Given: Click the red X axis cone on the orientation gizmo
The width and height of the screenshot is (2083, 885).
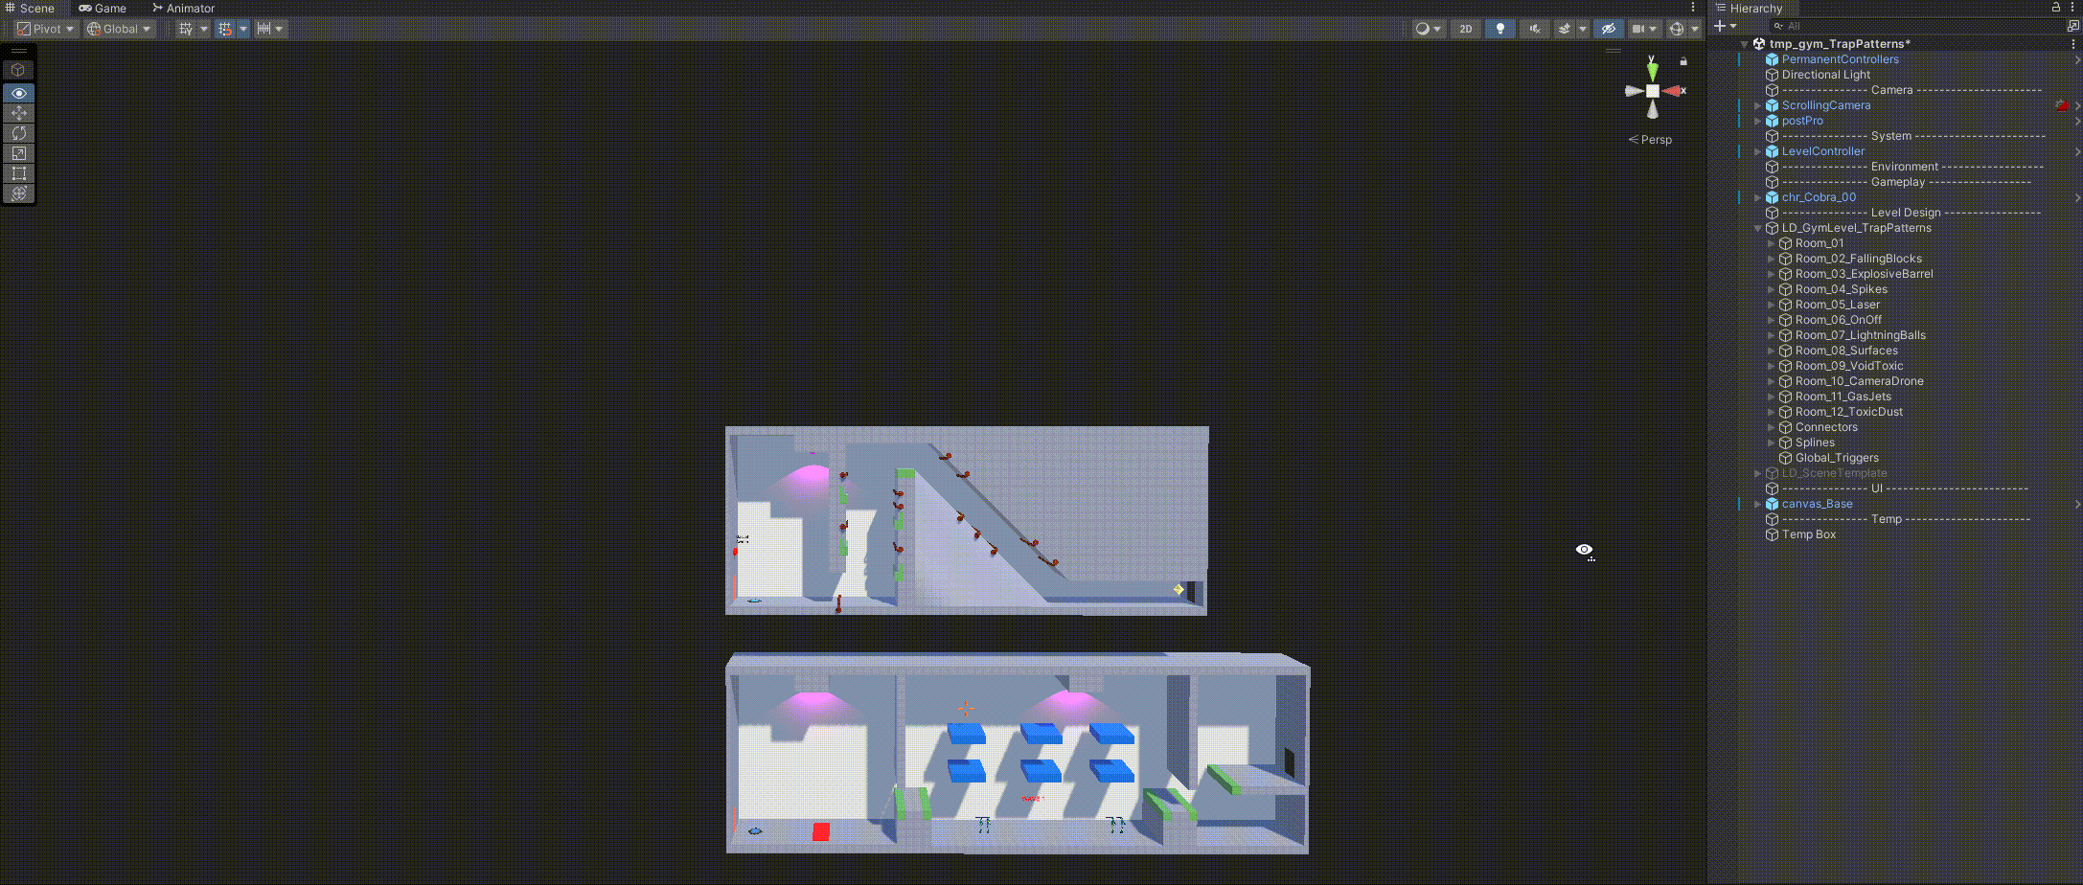Looking at the screenshot, I should 1673,91.
